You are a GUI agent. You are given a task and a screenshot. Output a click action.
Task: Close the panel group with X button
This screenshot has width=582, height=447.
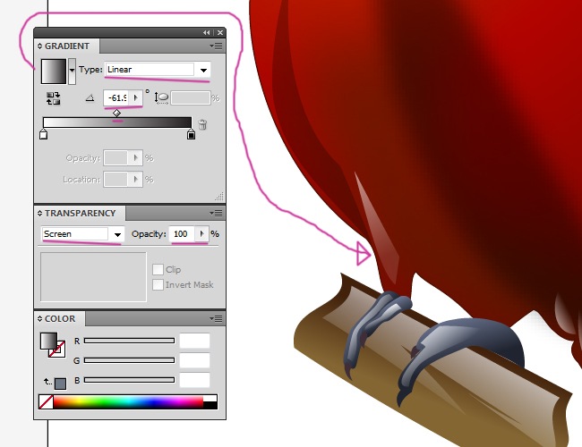point(220,32)
